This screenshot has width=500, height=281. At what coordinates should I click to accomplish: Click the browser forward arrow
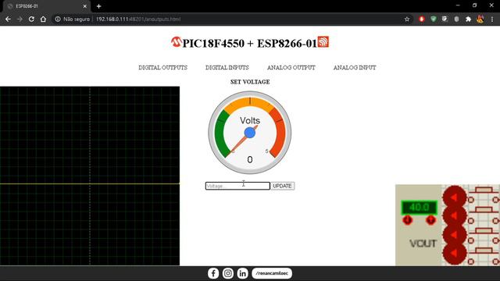coord(20,19)
